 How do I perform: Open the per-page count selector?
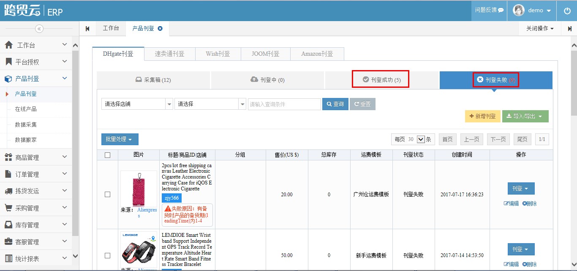(x=420, y=139)
